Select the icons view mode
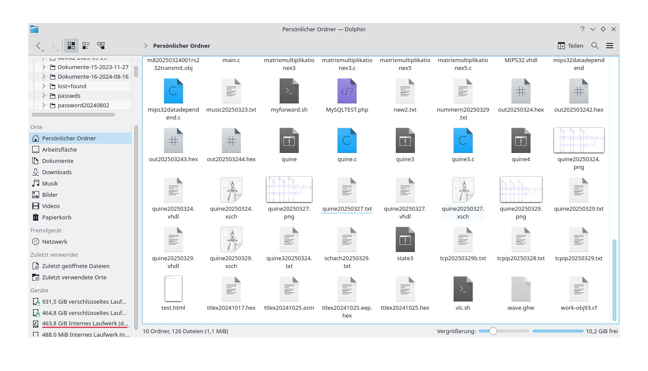 (71, 45)
